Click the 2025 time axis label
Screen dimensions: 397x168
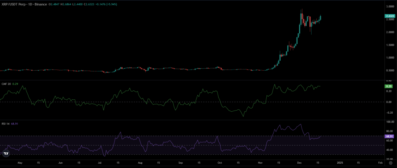(x=340, y=162)
